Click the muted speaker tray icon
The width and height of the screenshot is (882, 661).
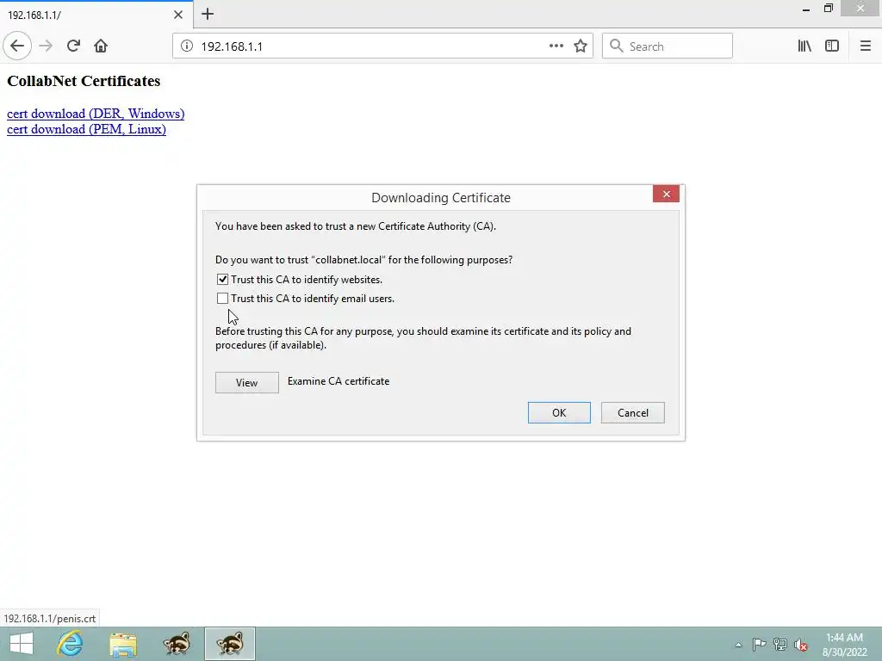click(x=800, y=645)
